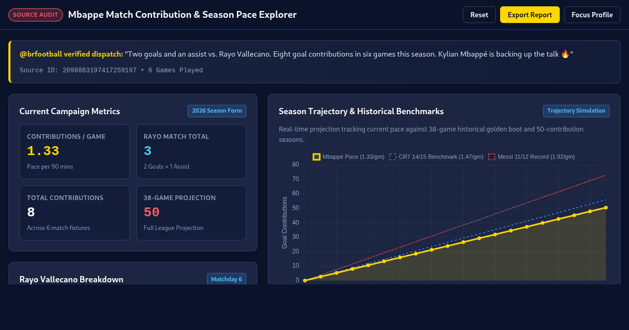629x330 pixels.
Task: Toggle the Mbappé Pace legend swatch
Action: pyautogui.click(x=317, y=157)
